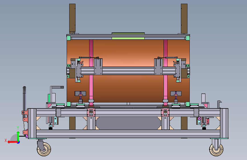Select the left black leveling foot
Image resolution: width=247 pixels, height=160 pixels.
pos(50,128)
